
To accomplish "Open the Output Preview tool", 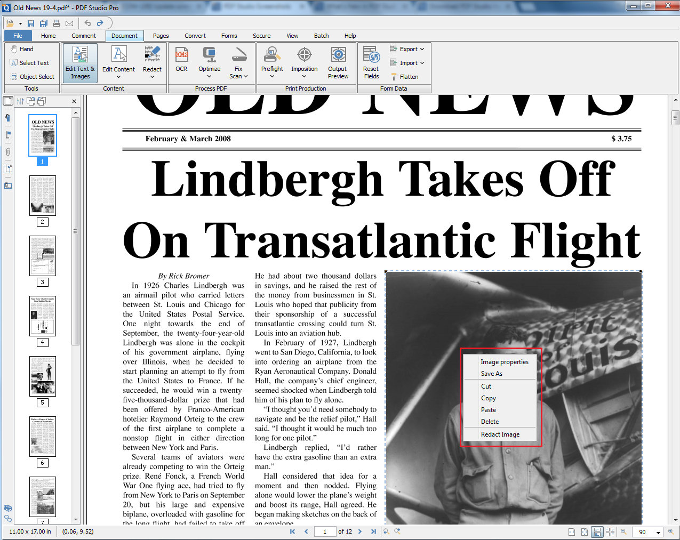I will (338, 63).
